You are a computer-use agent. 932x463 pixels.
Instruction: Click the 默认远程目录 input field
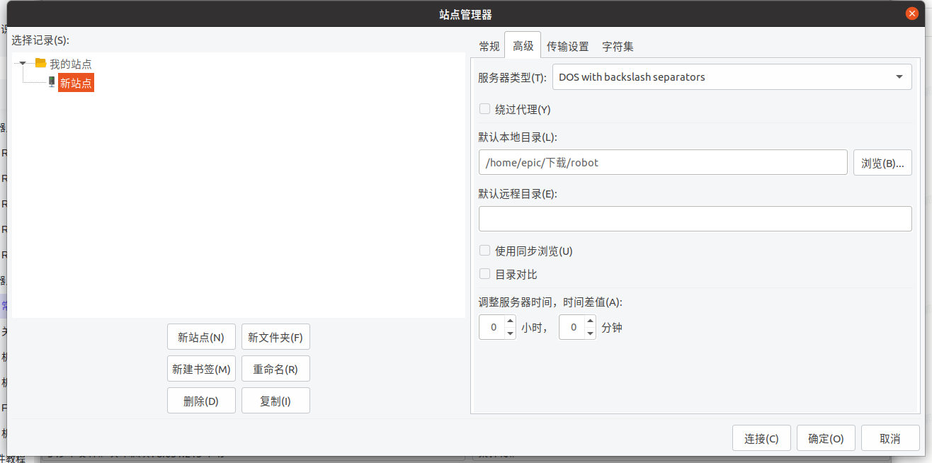click(695, 219)
